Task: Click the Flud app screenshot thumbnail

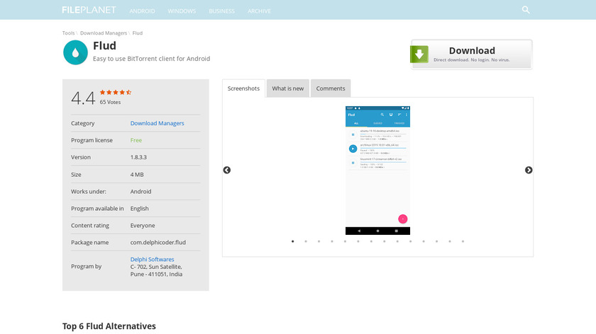Action: [377, 171]
